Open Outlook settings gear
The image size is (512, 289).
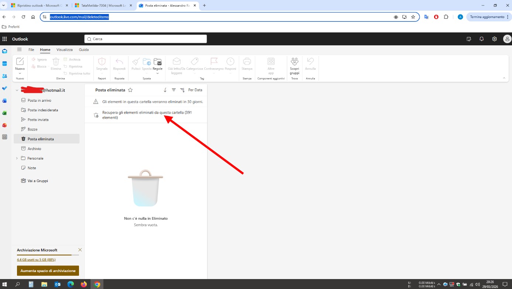pos(495,39)
